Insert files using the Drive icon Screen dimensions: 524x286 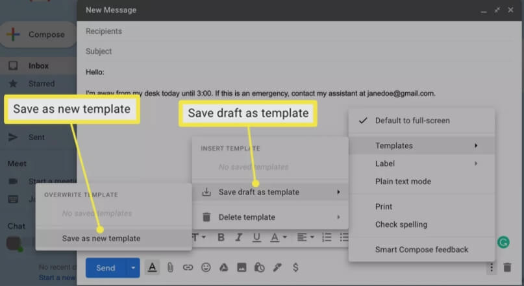point(223,267)
